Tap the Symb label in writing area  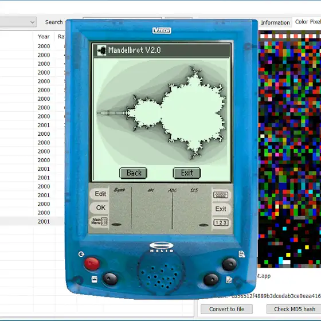[119, 190]
